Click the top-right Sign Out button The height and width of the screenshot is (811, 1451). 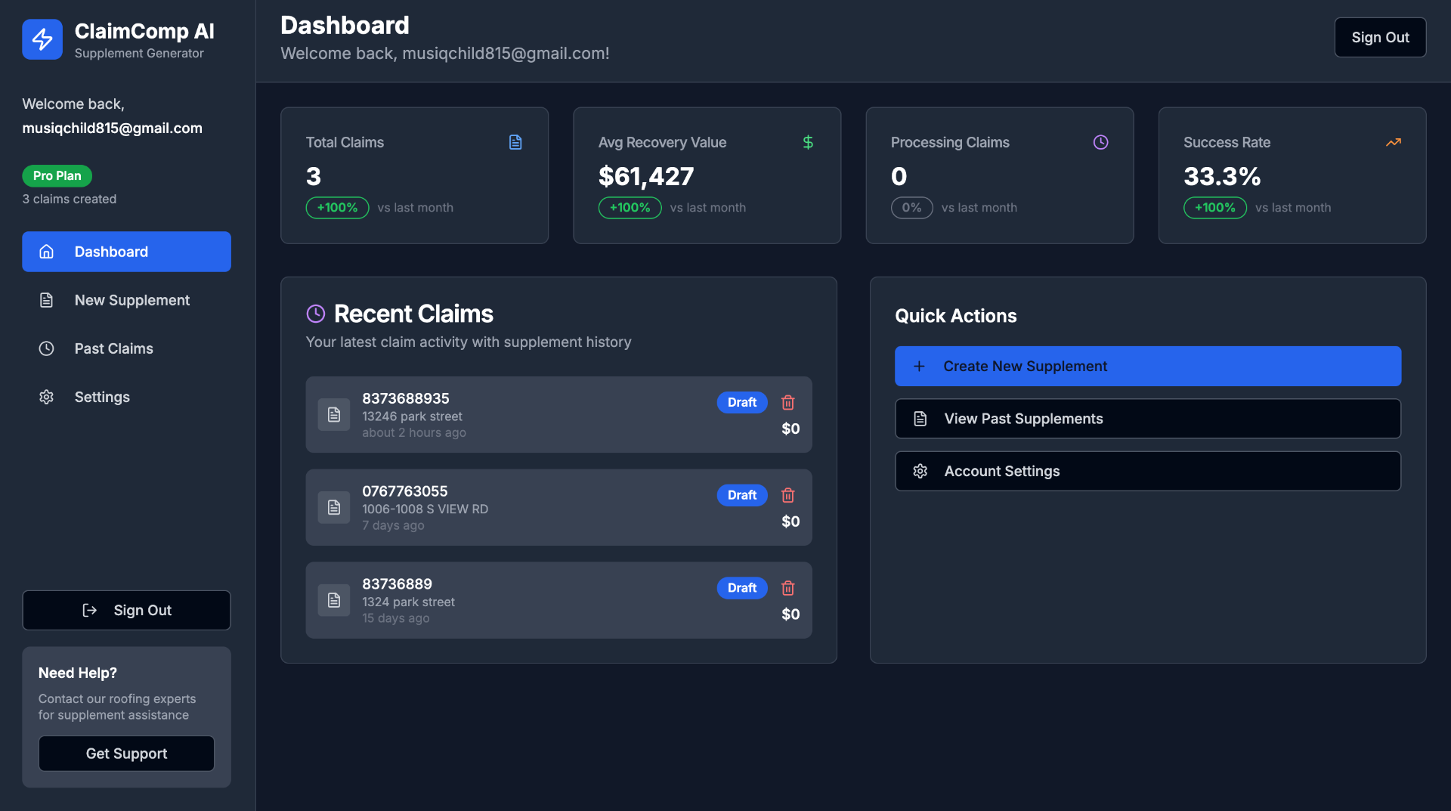pos(1380,37)
